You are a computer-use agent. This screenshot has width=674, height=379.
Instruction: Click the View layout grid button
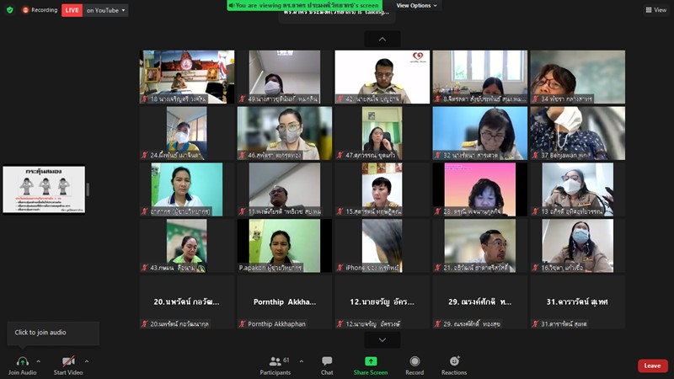tap(656, 10)
